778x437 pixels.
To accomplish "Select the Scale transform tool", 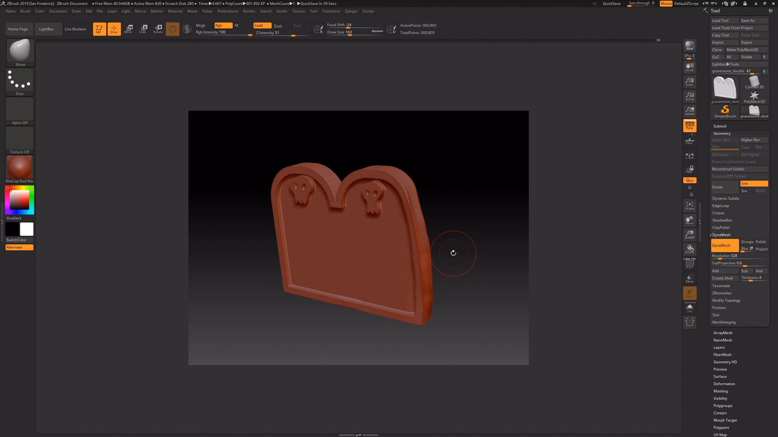I will click(x=143, y=29).
